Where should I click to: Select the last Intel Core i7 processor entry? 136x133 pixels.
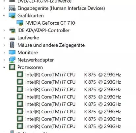pos(73,126)
